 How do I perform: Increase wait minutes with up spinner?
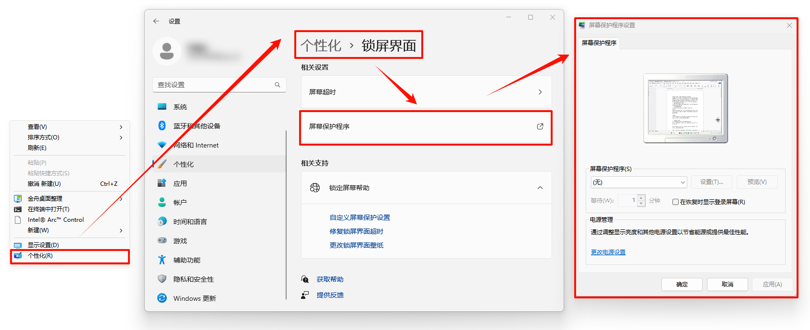point(641,198)
